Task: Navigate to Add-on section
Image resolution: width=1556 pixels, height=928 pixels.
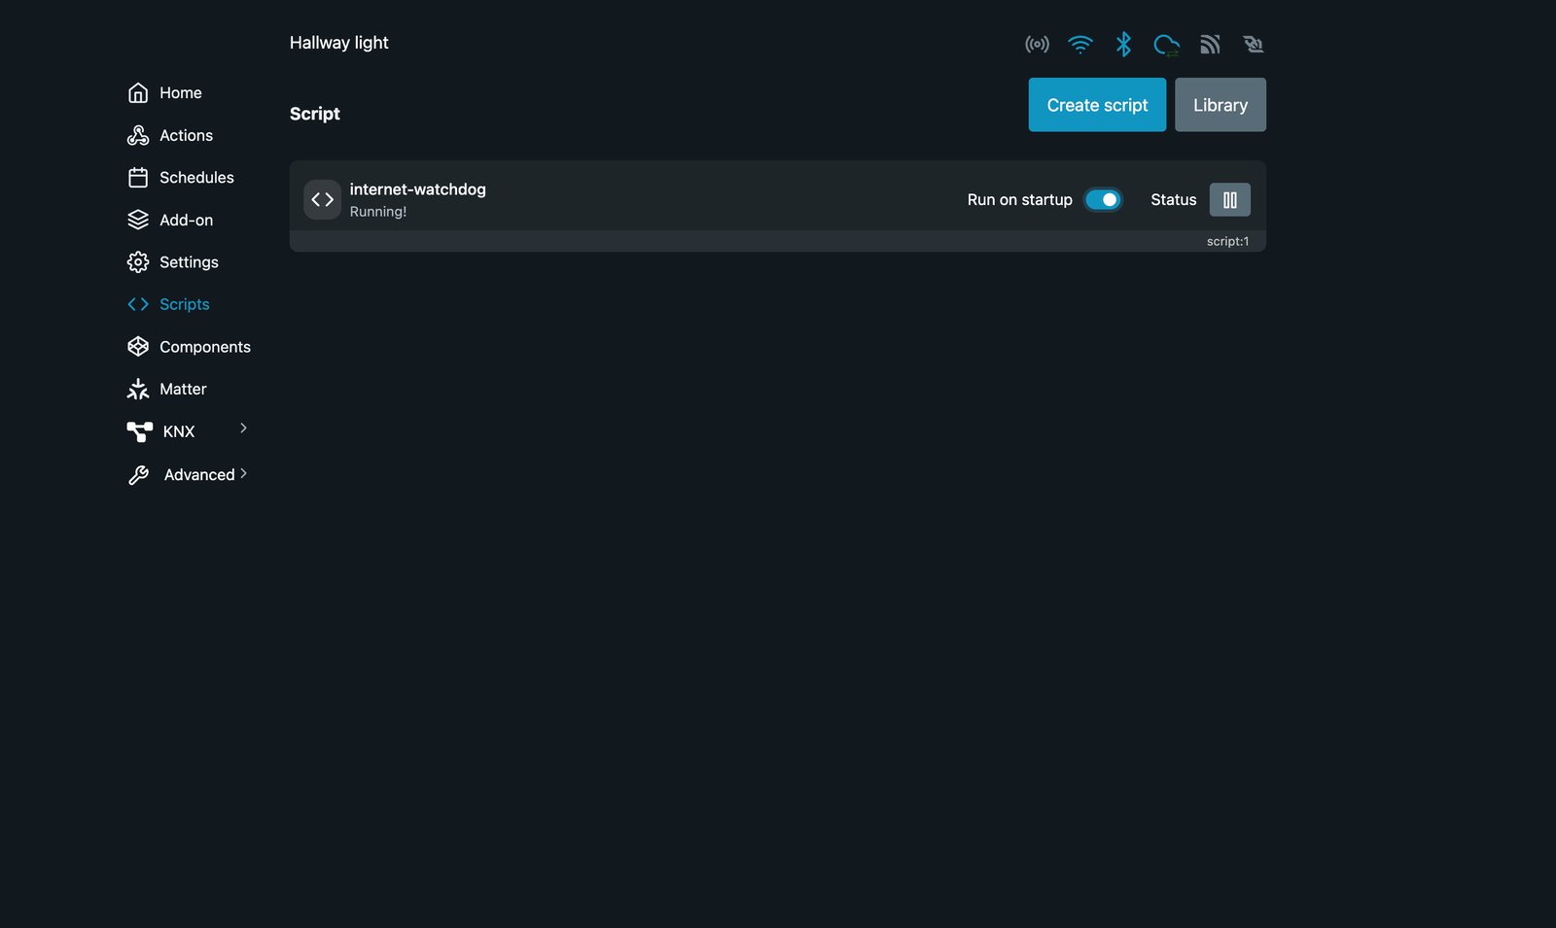Action: (189, 220)
